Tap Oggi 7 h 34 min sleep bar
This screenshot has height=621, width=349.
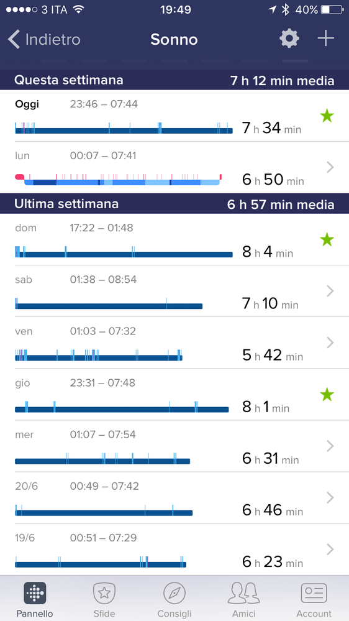124,128
